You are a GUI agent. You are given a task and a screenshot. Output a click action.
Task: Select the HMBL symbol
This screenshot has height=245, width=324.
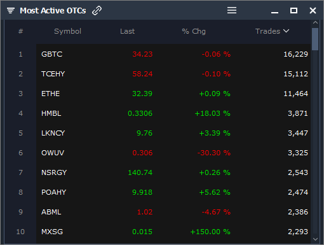[x=51, y=113]
